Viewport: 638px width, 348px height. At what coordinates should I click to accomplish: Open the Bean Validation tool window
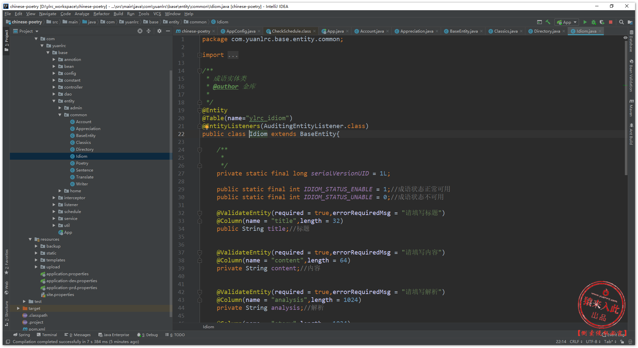point(631,76)
